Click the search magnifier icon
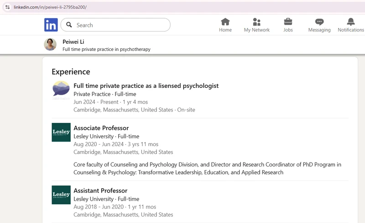 (x=69, y=25)
